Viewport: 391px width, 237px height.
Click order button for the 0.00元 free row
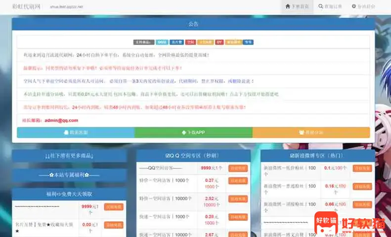[x=114, y=225]
